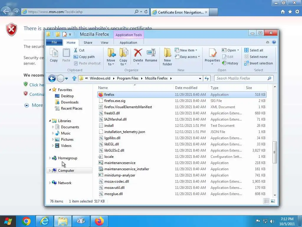Click Program Files in the breadcrumb path
Image resolution: width=302 pixels, height=227 pixels.
click(x=127, y=78)
